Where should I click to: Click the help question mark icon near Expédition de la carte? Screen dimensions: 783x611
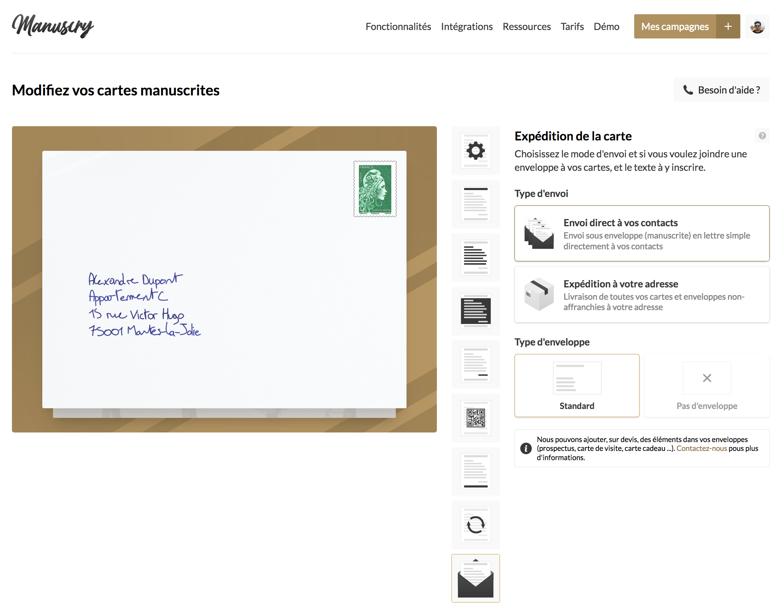[762, 136]
